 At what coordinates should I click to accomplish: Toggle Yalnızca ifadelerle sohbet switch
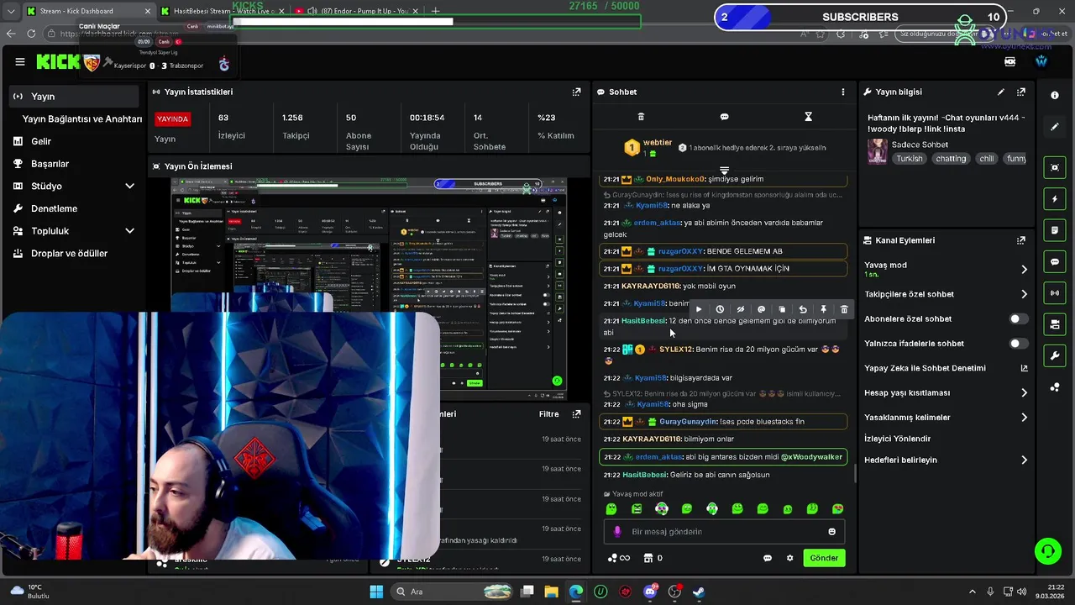[1018, 344]
